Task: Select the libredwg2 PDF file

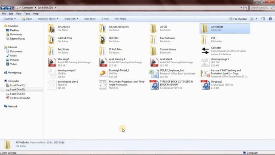Action: click(x=217, y=85)
